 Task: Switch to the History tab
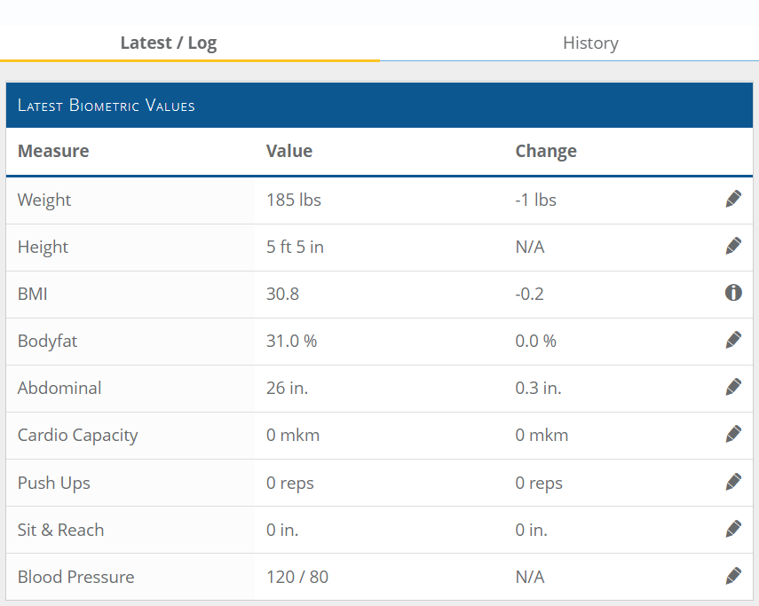coord(590,43)
